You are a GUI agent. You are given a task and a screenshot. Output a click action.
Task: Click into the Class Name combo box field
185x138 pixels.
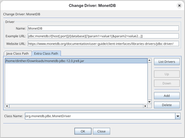[100, 116]
